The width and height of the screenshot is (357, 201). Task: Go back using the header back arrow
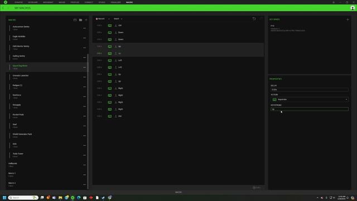3,8
